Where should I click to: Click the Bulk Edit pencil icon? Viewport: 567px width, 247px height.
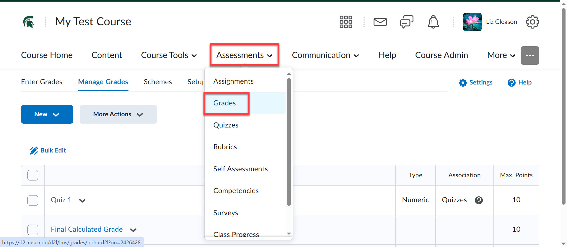(34, 151)
